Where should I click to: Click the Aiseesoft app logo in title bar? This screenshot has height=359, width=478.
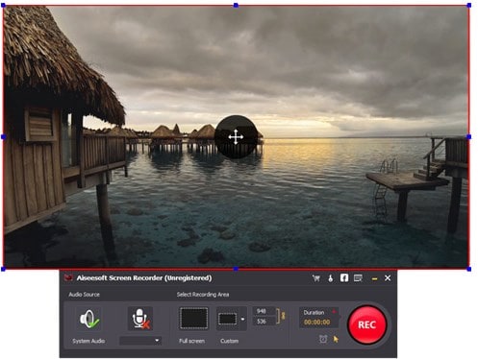pos(68,277)
